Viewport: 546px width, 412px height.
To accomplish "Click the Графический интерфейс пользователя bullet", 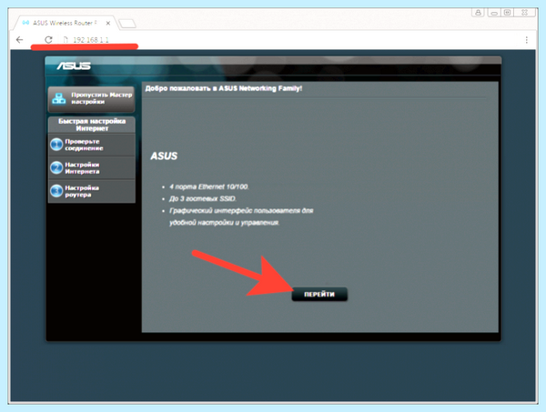I will click(241, 216).
